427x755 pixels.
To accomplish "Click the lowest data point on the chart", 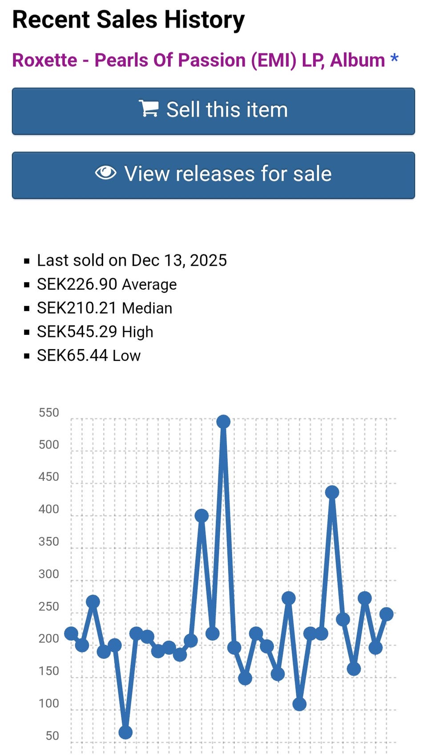I will pyautogui.click(x=125, y=732).
